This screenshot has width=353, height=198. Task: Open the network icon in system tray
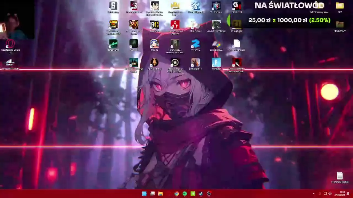pyautogui.click(x=325, y=194)
